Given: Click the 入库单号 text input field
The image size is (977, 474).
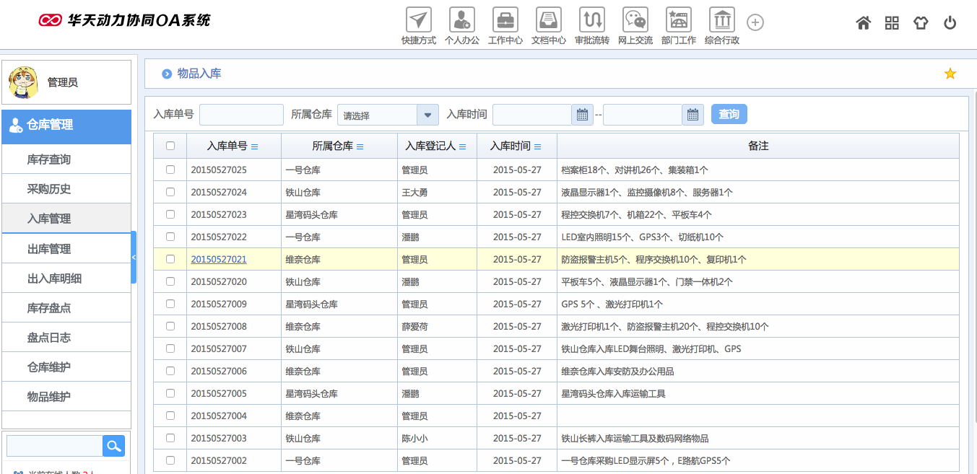Looking at the screenshot, I should coord(241,115).
